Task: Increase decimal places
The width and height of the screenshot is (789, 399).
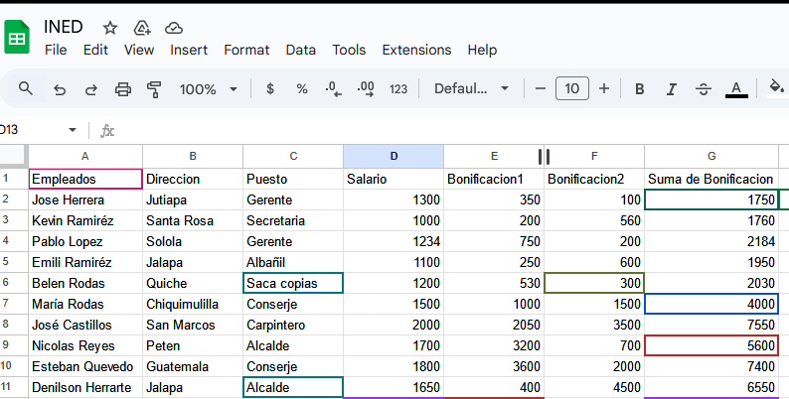Action: pyautogui.click(x=366, y=89)
